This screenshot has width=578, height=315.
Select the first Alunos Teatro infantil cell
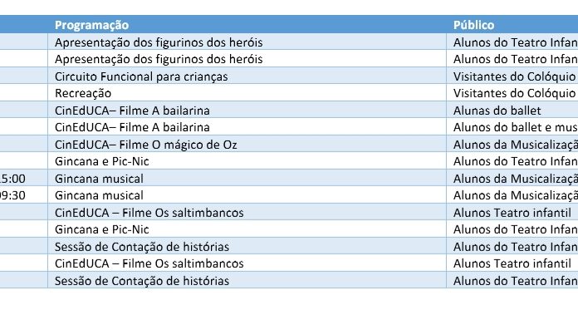pos(512,213)
